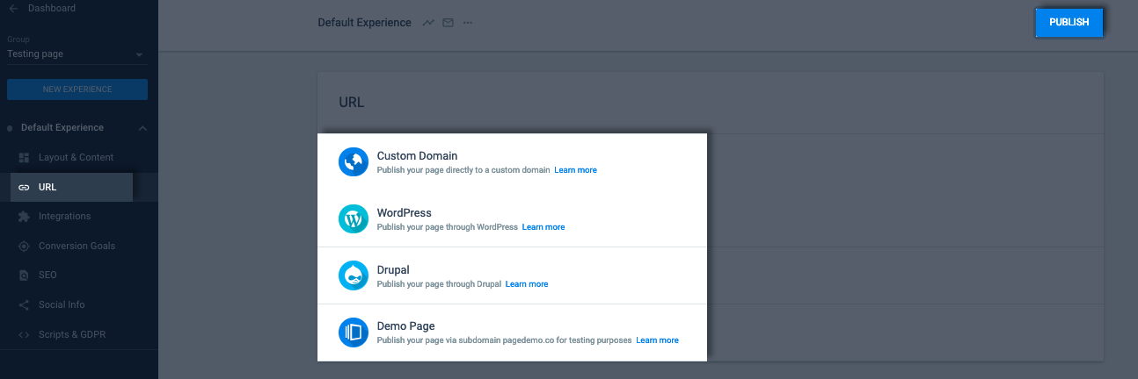Open Learn more link for Demo Page
The width and height of the screenshot is (1138, 379).
pos(657,340)
